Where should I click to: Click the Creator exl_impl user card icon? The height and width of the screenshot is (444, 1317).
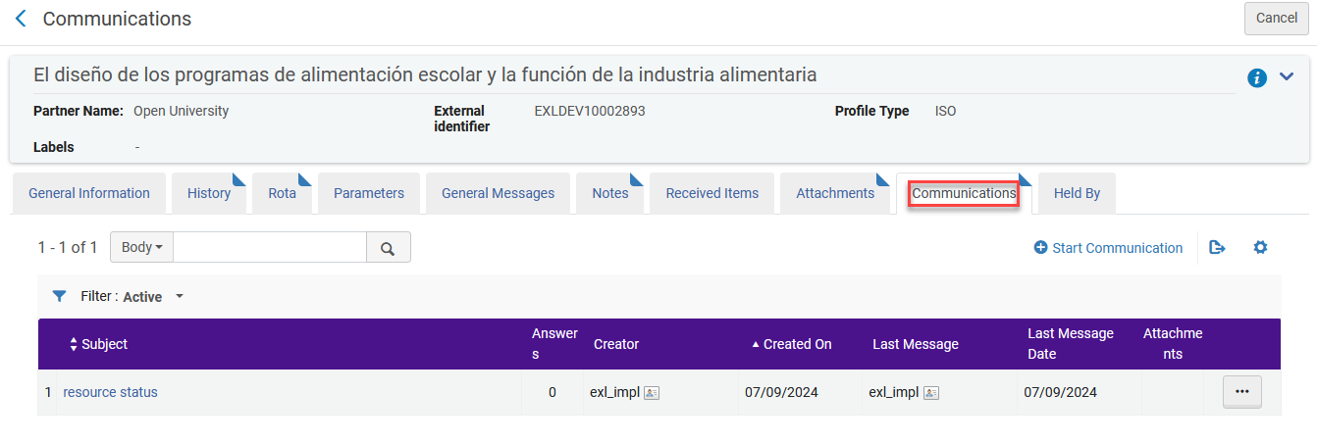point(652,393)
